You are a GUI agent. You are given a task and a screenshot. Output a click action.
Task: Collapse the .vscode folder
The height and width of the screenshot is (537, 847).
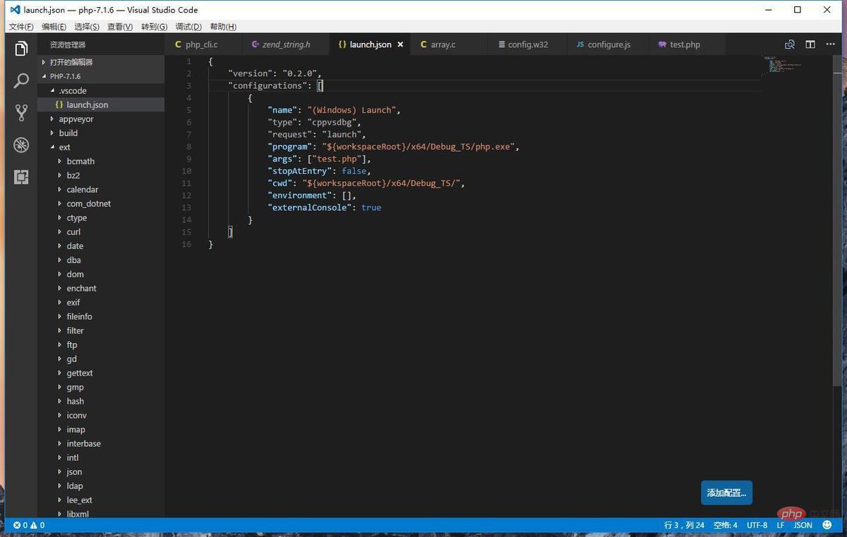101,90
